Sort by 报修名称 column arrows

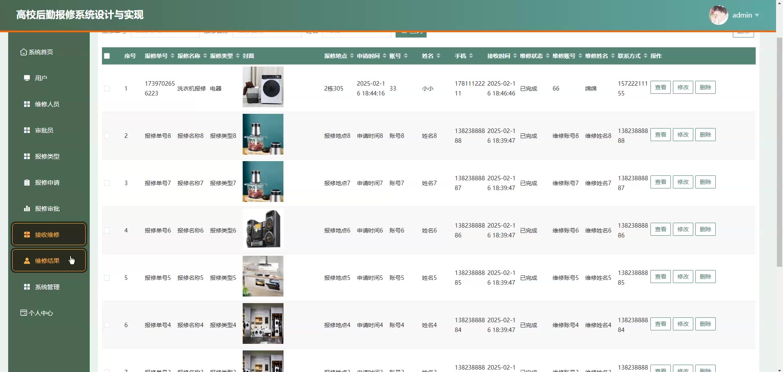click(x=205, y=56)
